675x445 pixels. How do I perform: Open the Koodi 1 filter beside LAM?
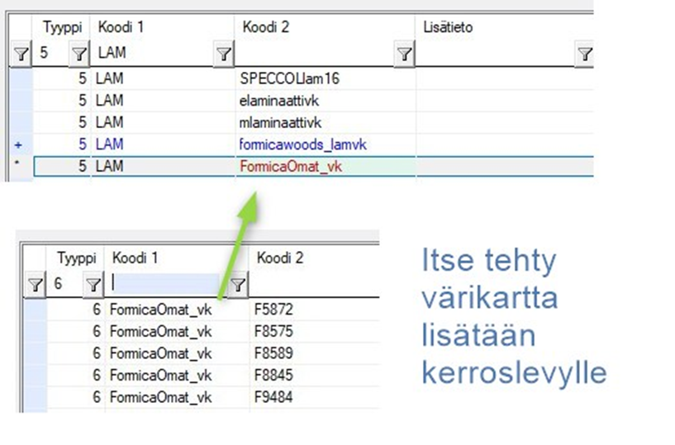pyautogui.click(x=223, y=54)
